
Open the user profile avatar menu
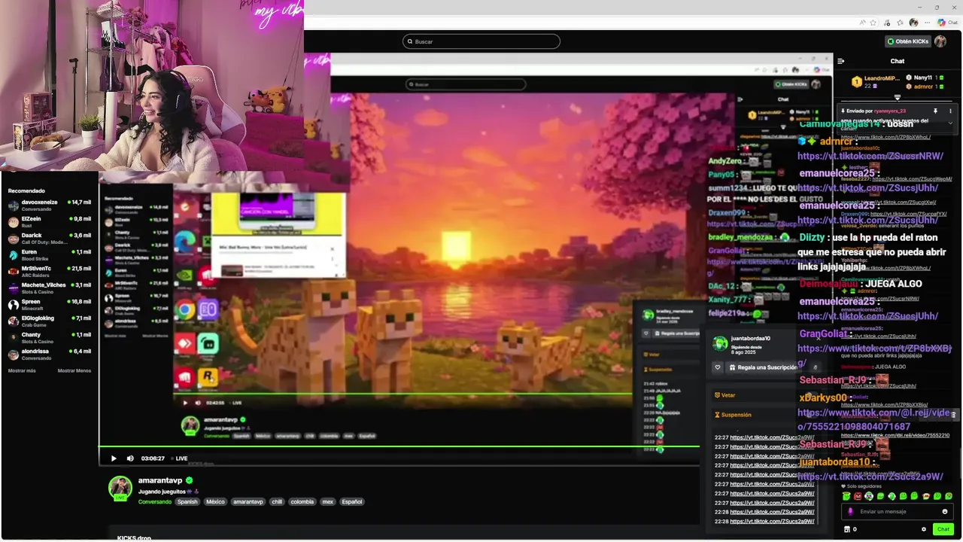pyautogui.click(x=940, y=41)
